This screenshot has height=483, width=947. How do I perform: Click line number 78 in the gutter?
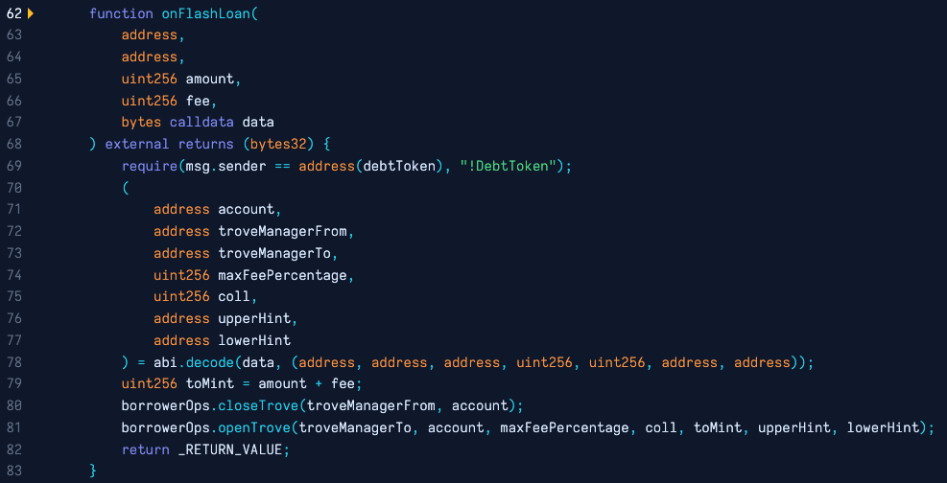click(13, 362)
